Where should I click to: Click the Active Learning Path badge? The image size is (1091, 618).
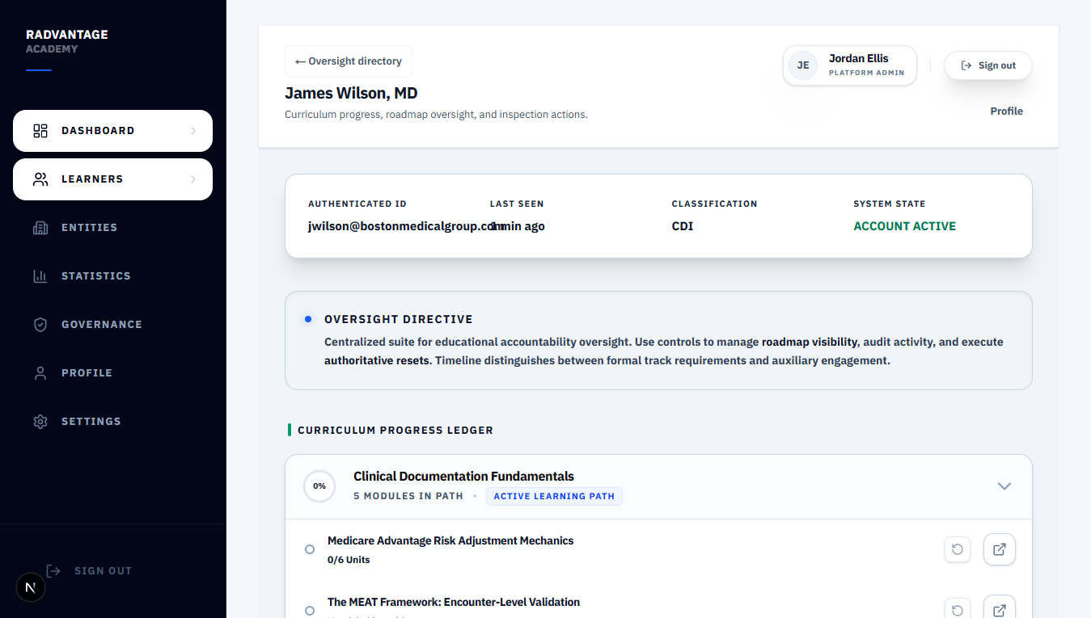(554, 496)
